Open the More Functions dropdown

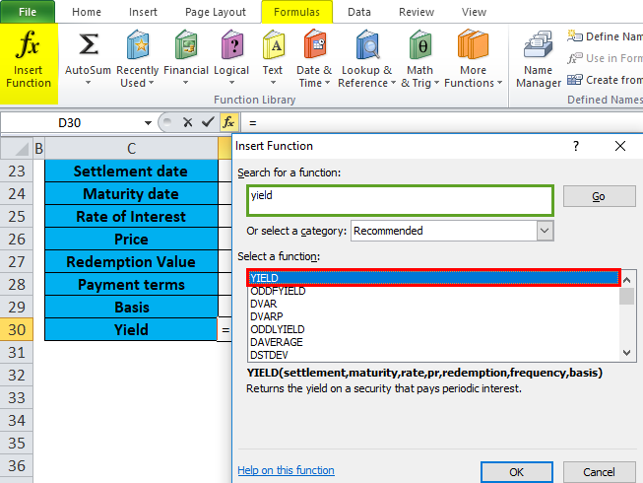473,58
